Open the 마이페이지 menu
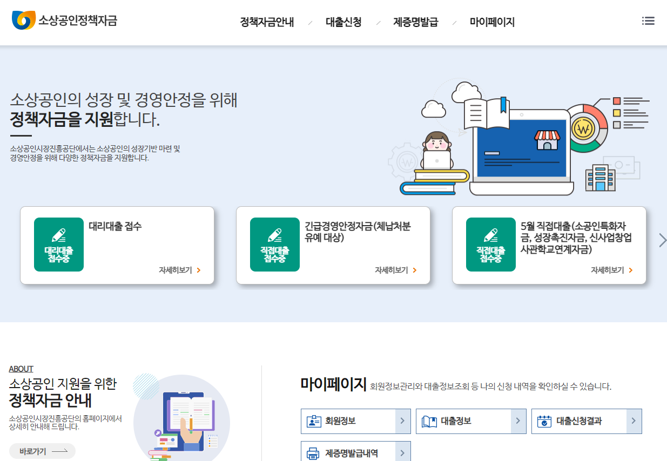This screenshot has height=461, width=667. point(492,22)
